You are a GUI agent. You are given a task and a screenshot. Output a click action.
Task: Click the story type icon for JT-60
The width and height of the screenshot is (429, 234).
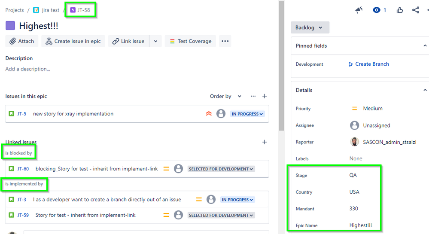click(x=11, y=169)
